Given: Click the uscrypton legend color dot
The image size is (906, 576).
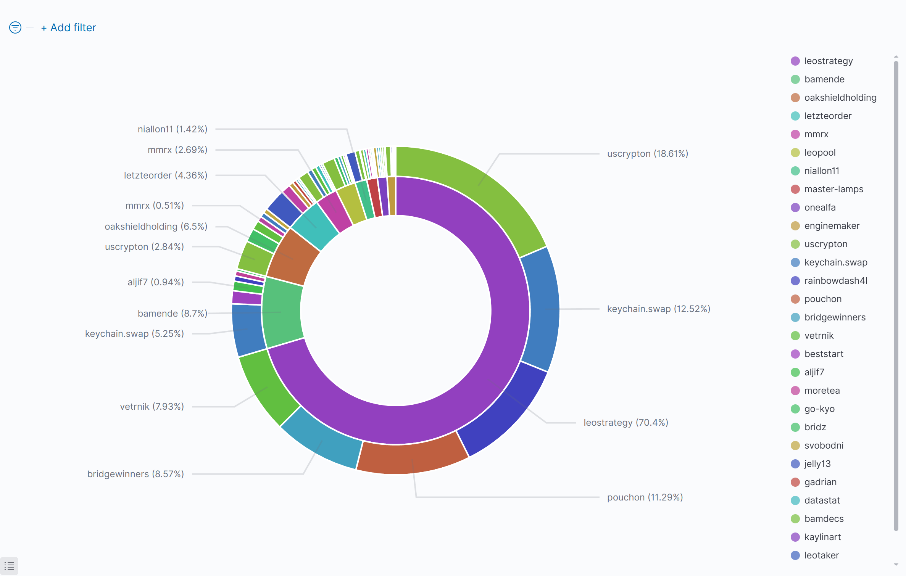Looking at the screenshot, I should [795, 244].
